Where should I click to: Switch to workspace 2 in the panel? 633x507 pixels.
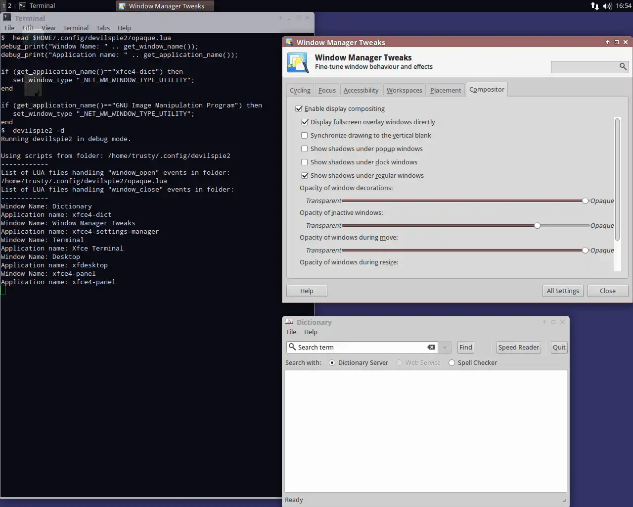9,6
